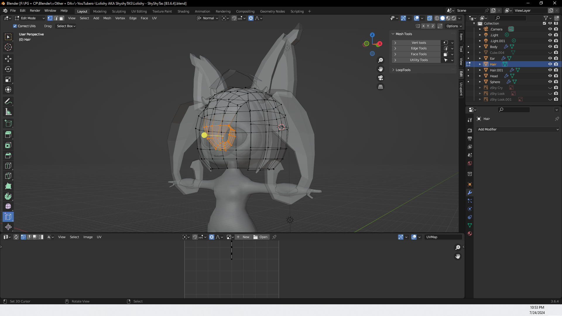Disable rendering for Sphere object
562x316 pixels.
[556, 82]
